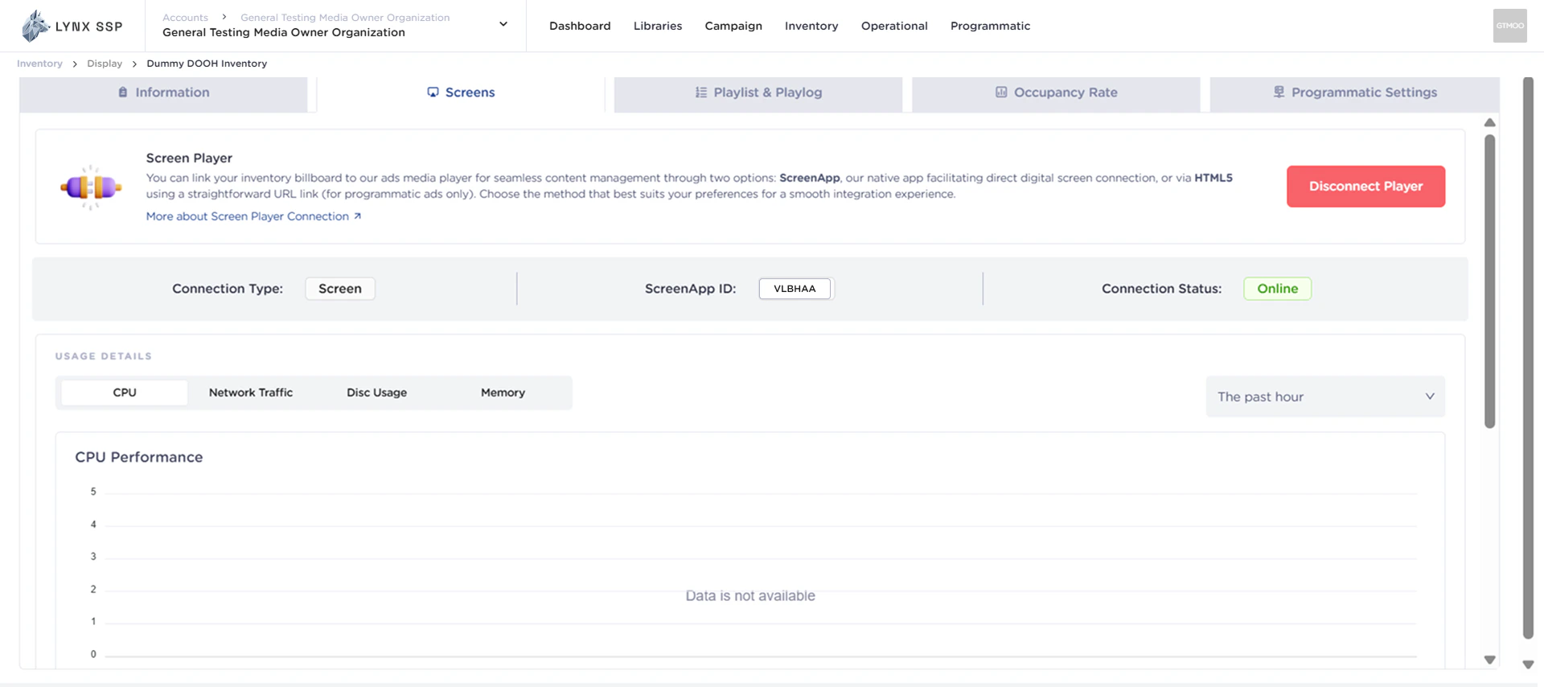This screenshot has height=687, width=1544.
Task: Click the Online connection status badge
Action: point(1277,289)
